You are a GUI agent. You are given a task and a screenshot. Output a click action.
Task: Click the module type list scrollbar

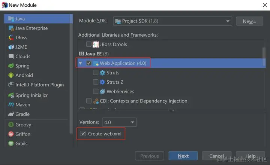[71, 74]
